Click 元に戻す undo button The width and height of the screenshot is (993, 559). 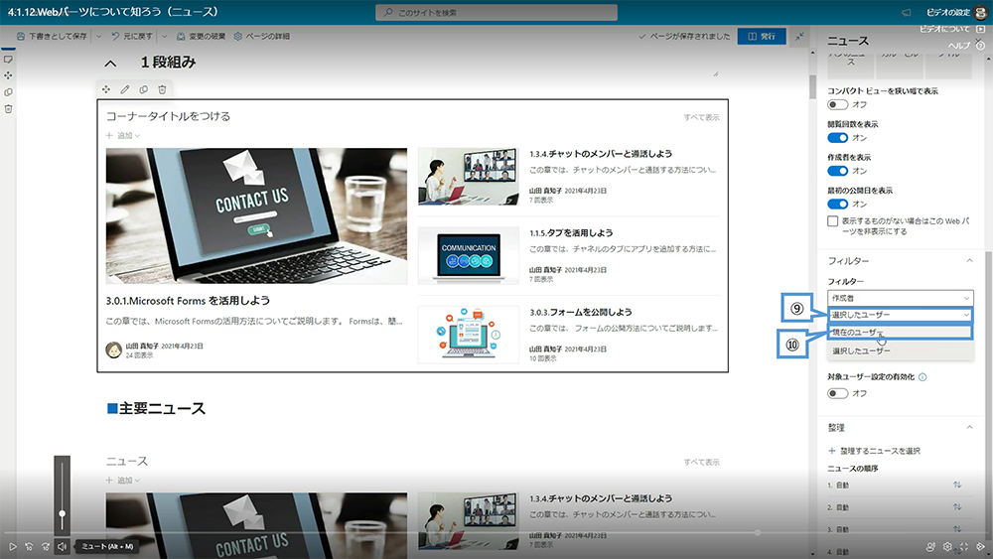click(x=132, y=36)
